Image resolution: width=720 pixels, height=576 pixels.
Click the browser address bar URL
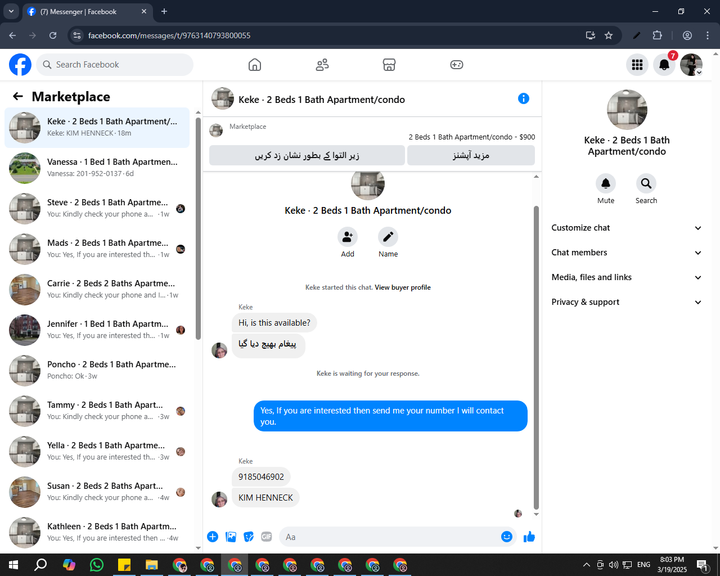click(169, 35)
